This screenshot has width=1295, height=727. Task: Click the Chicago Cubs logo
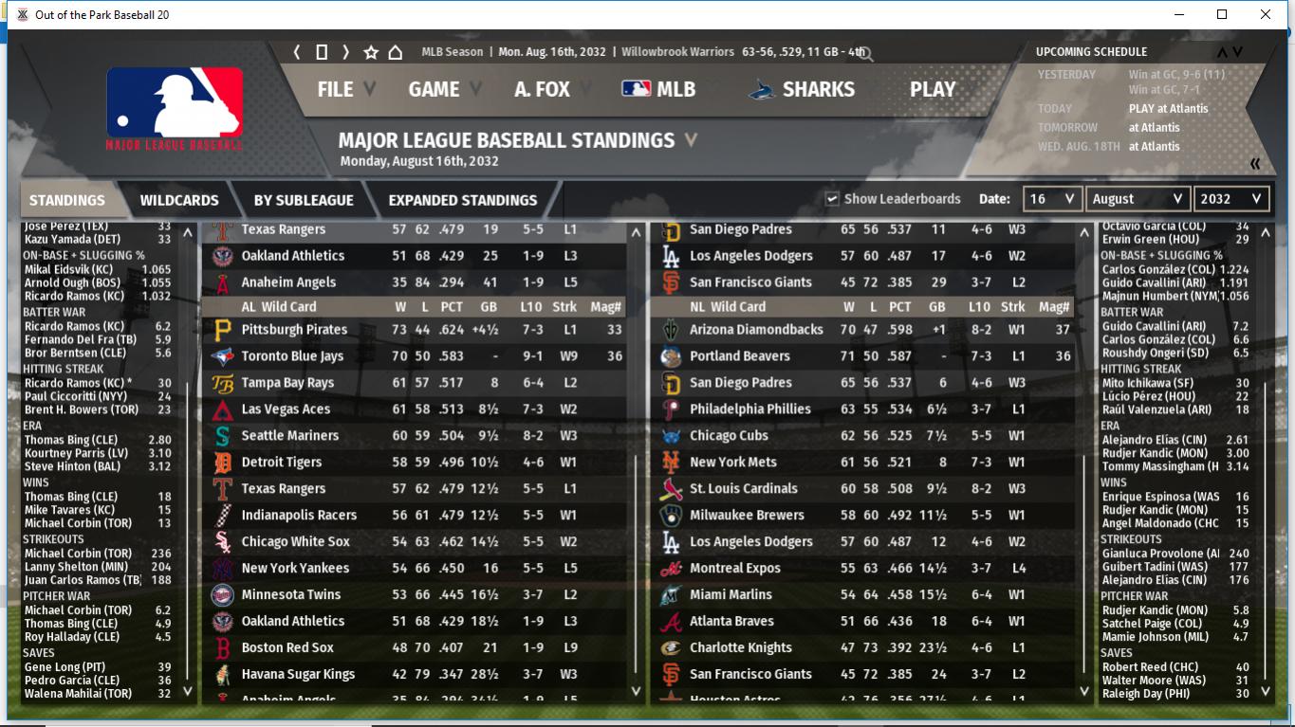pos(671,436)
